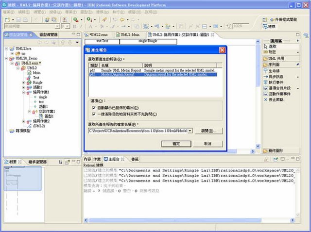Switch to the 繼承瀏覽器 tab
Image resolution: width=311 pixels, height=232 pixels.
coord(37,162)
